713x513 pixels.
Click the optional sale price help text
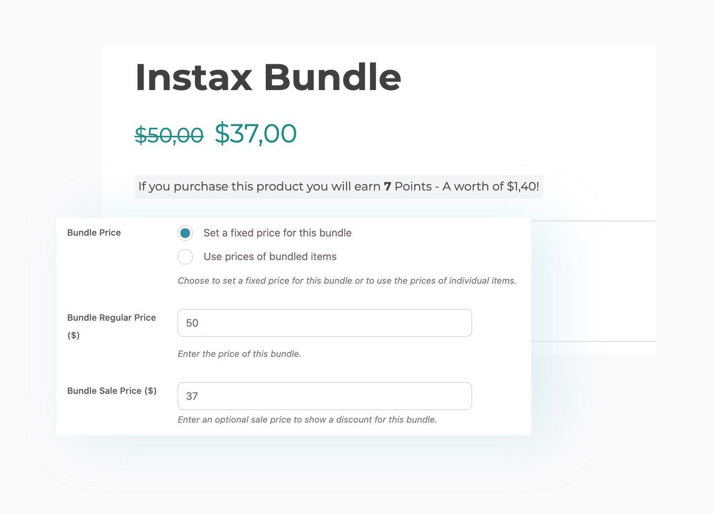pyautogui.click(x=308, y=420)
